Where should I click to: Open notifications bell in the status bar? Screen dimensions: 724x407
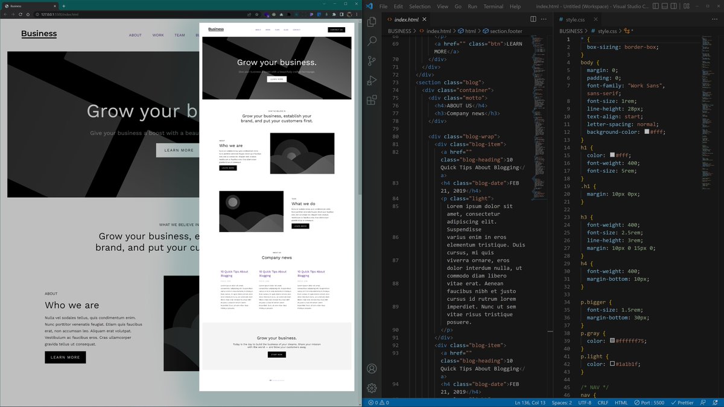click(x=714, y=402)
